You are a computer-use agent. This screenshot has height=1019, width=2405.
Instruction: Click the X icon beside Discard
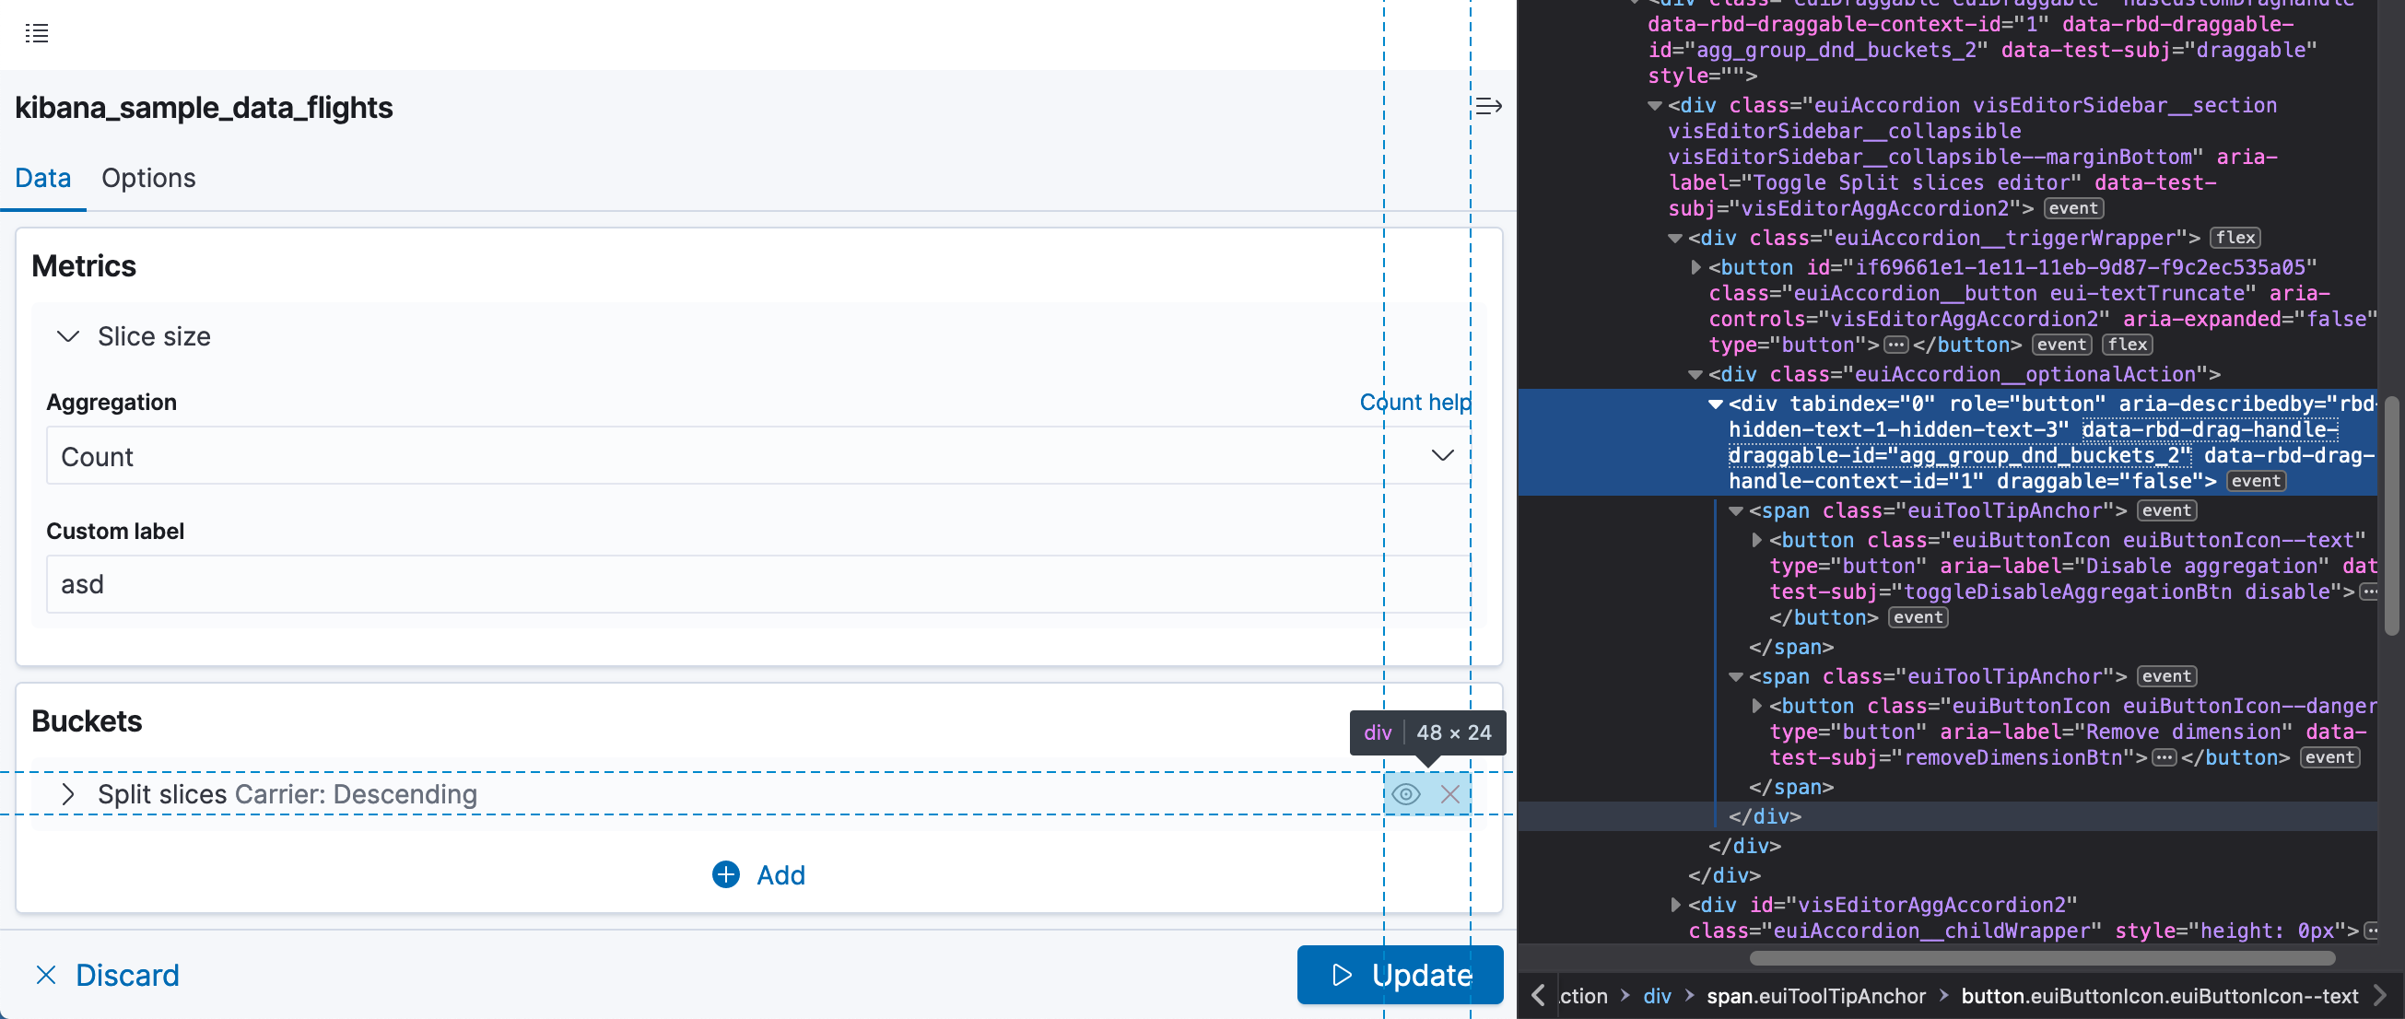tap(46, 974)
